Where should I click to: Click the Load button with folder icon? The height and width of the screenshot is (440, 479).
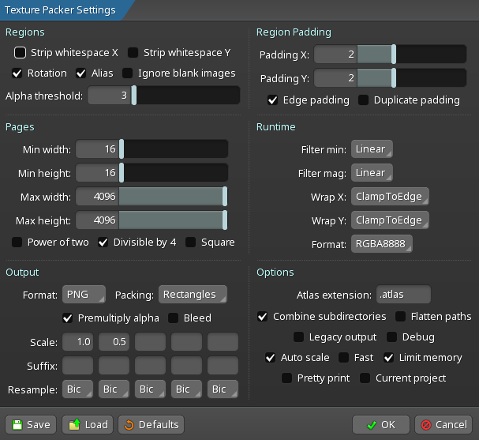pyautogui.click(x=88, y=424)
